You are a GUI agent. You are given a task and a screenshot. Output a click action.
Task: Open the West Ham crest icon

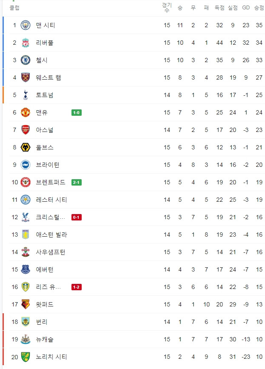[x=26, y=77]
